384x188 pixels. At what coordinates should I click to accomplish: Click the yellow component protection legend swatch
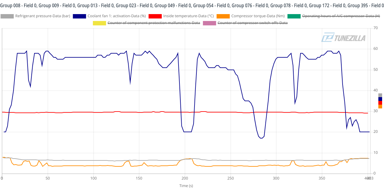(99, 23)
